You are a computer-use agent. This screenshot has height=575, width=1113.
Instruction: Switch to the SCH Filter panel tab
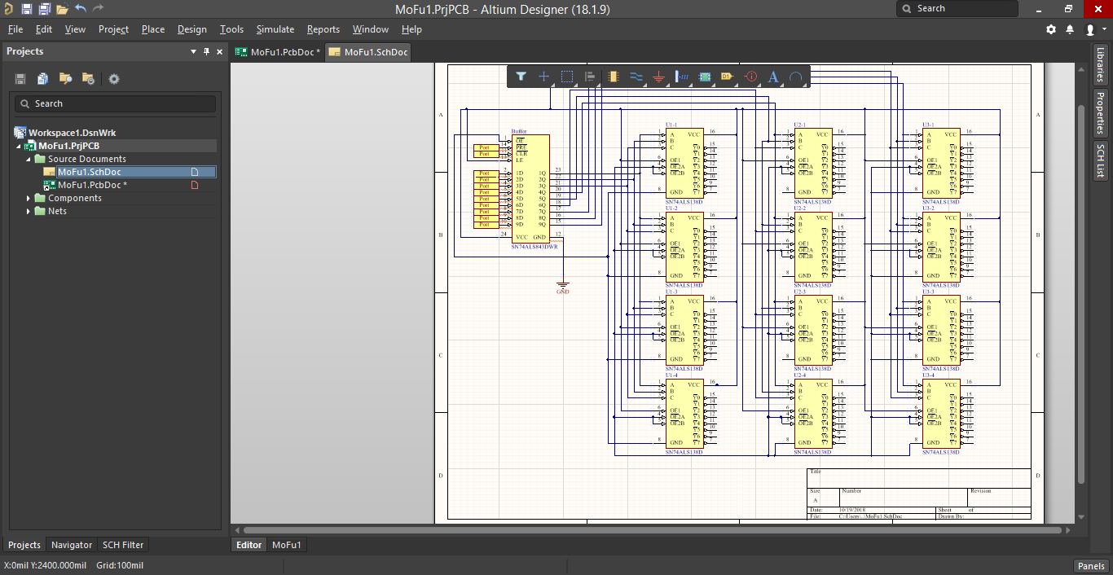tap(123, 545)
